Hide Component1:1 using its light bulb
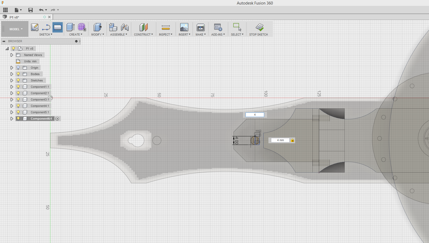The width and height of the screenshot is (429, 243). pos(18,87)
